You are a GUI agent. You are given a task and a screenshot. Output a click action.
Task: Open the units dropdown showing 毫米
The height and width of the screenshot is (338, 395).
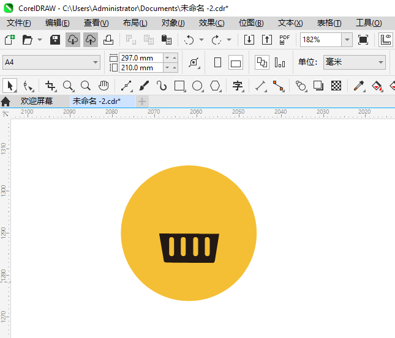click(355, 62)
